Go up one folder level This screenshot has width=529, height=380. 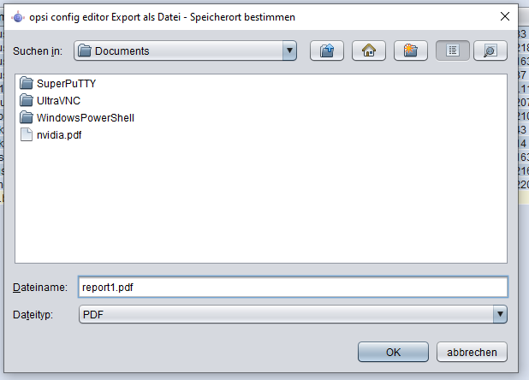tap(326, 50)
